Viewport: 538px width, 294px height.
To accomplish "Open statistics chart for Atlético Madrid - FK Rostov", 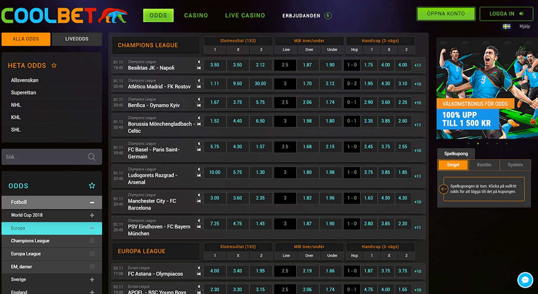I will 199,87.
